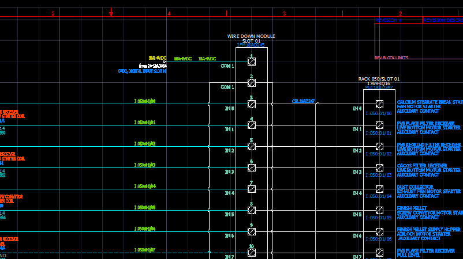Viewport: 463px width, 259px height.
Task: Pick terminal 4 of the wire down module
Action: coord(252,125)
